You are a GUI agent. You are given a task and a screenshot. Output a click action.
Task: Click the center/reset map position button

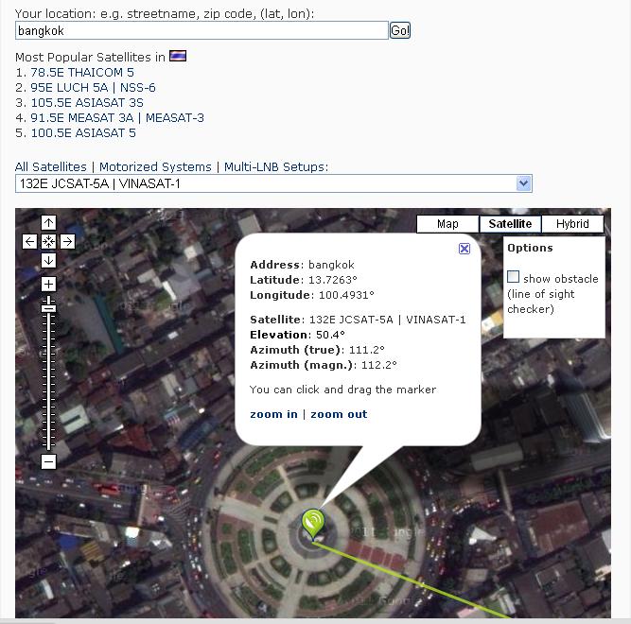(48, 242)
